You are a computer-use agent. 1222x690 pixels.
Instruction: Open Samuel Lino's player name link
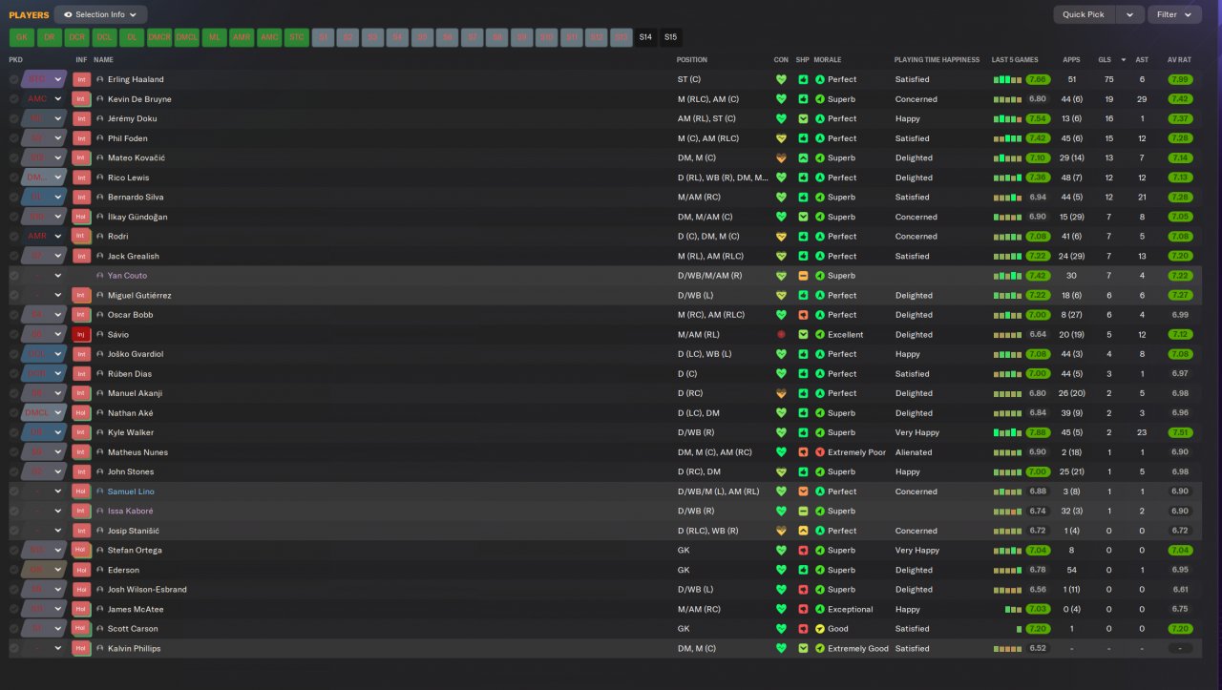click(x=131, y=491)
